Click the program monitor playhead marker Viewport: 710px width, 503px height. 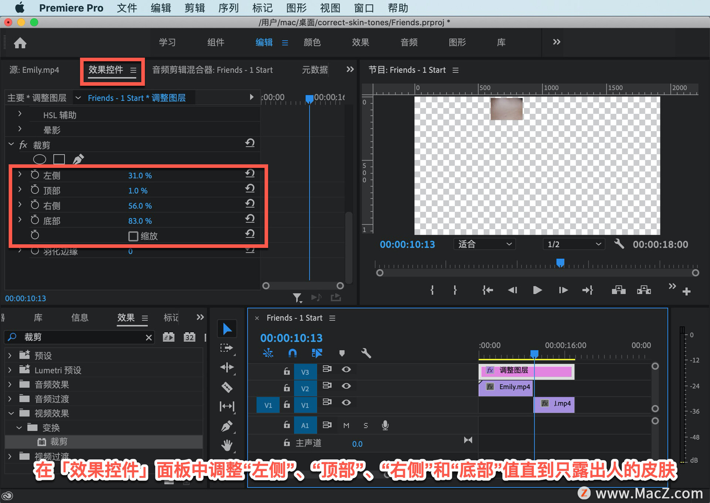560,263
